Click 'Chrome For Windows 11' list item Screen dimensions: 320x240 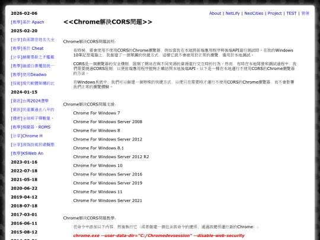coord(98,192)
